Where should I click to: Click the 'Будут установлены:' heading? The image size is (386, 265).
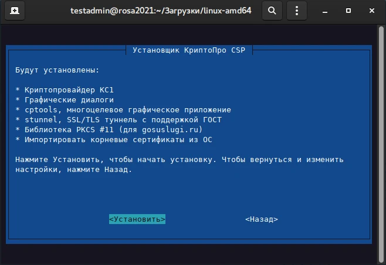click(57, 70)
